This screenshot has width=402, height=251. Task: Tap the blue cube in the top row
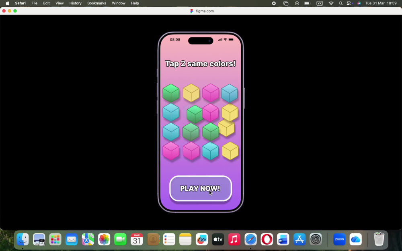pos(229,93)
